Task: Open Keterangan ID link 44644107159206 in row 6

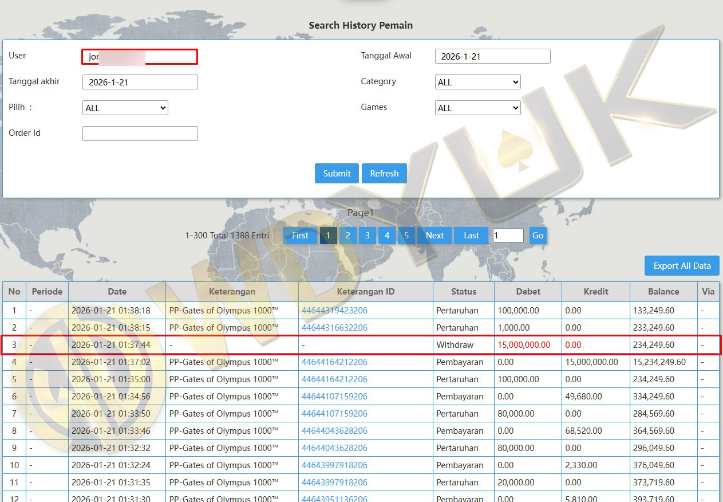Action: [x=334, y=397]
